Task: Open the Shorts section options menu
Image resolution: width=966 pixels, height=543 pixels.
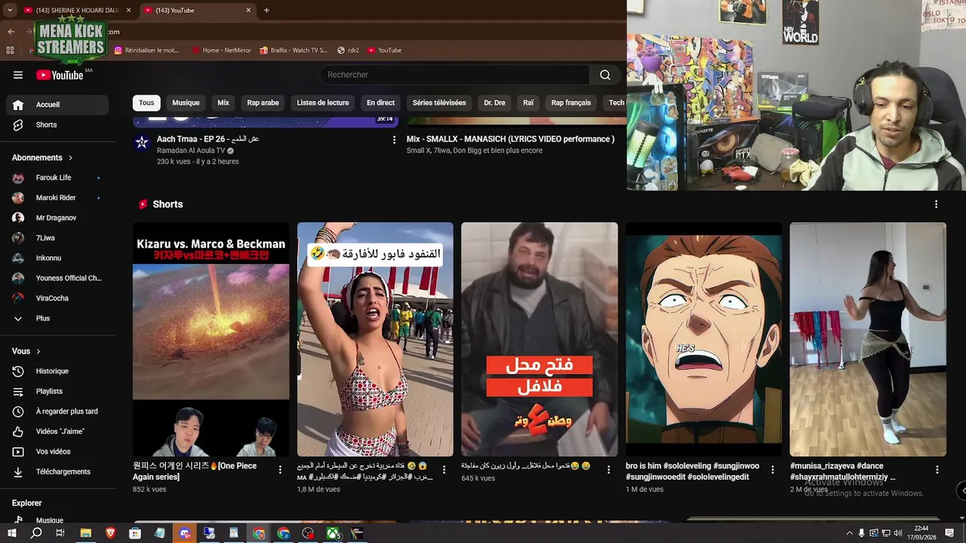Action: (x=936, y=204)
